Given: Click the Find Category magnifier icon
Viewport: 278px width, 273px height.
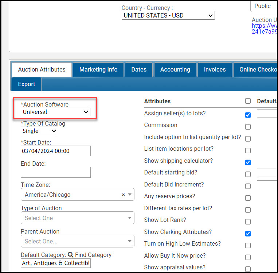Looking at the screenshot, I should [70, 255].
